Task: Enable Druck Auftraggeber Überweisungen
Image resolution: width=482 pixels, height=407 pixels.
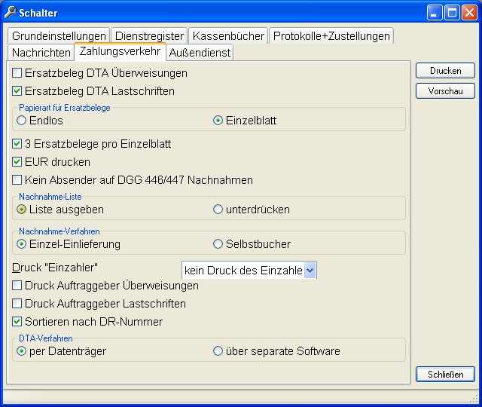Action: pyautogui.click(x=17, y=286)
